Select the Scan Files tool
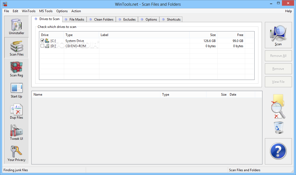This screenshot has width=296, height=175. (17, 48)
